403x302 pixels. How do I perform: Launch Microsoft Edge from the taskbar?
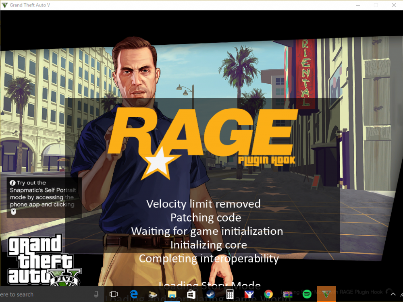[134, 294]
